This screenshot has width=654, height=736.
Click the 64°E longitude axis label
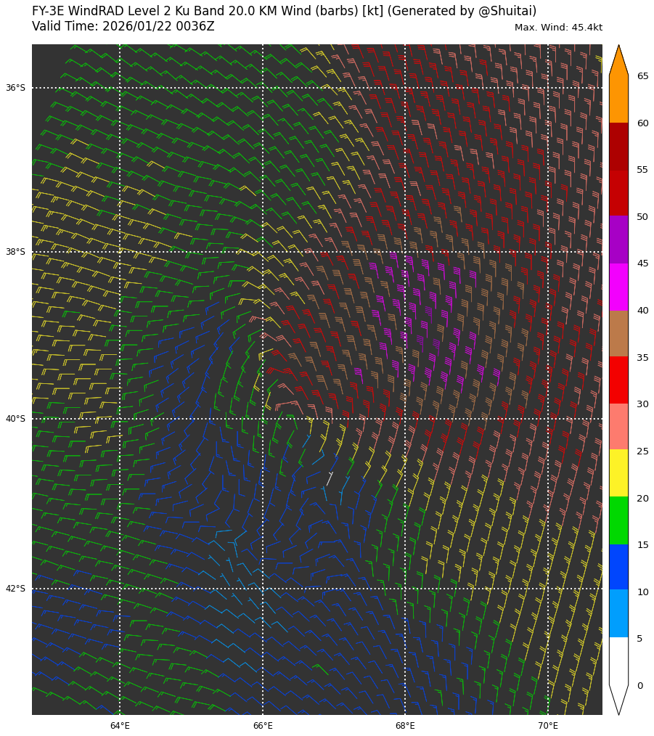[120, 726]
